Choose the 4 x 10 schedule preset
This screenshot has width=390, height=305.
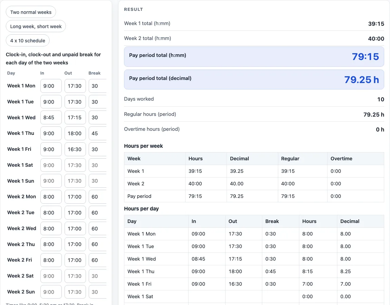pos(28,40)
